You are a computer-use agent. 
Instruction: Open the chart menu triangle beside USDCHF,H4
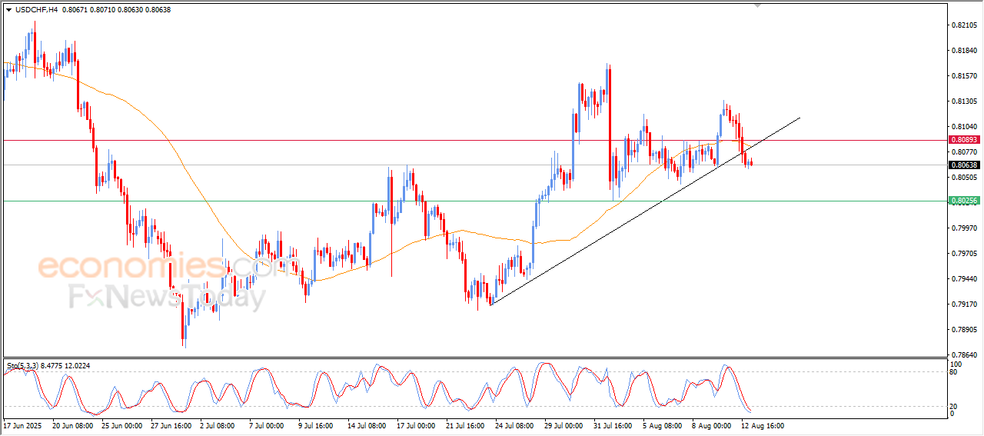point(8,9)
